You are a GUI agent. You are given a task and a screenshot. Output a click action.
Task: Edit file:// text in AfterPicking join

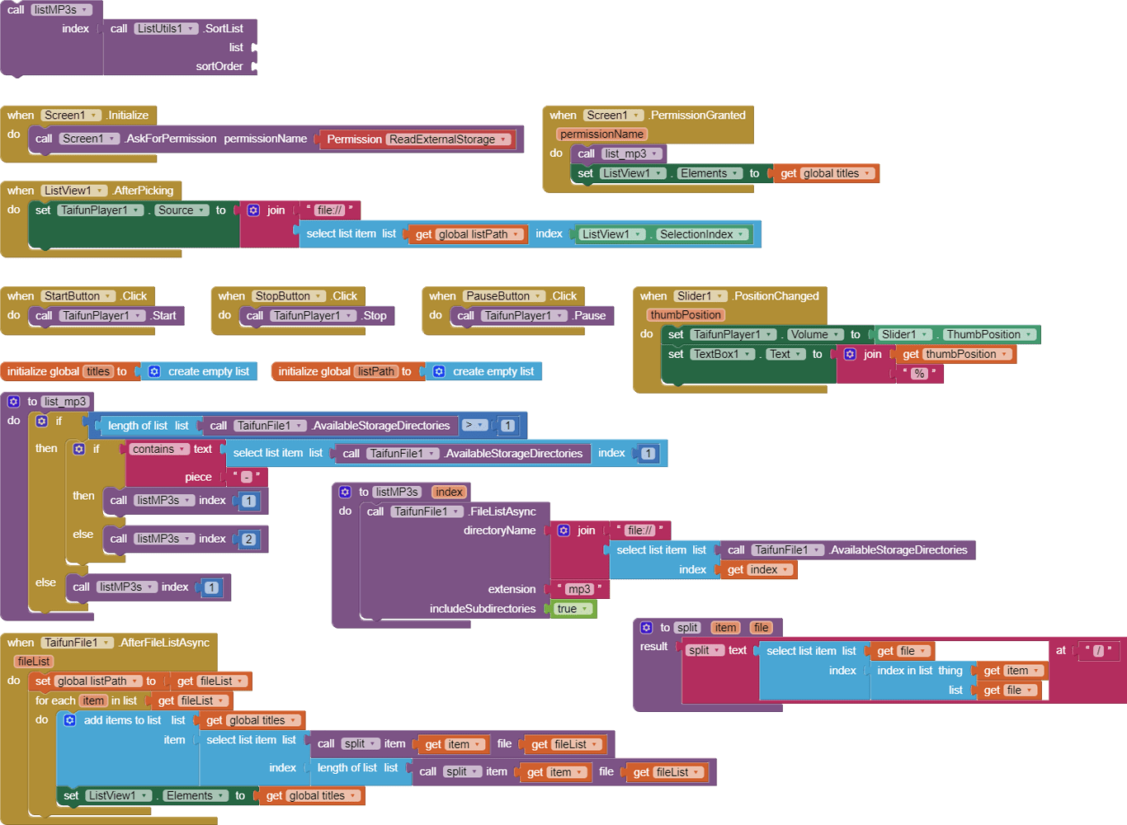330,210
